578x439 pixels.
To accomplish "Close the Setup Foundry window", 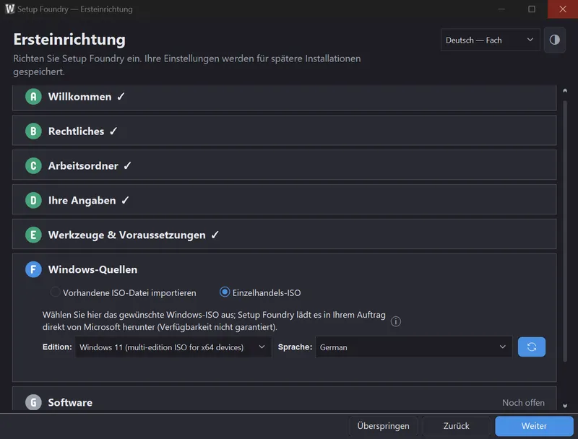I will (563, 9).
